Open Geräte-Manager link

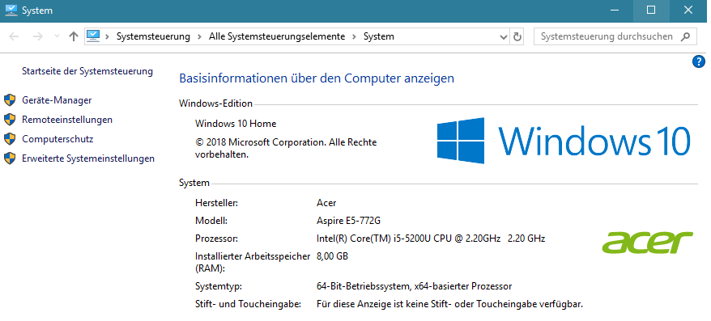tap(57, 100)
